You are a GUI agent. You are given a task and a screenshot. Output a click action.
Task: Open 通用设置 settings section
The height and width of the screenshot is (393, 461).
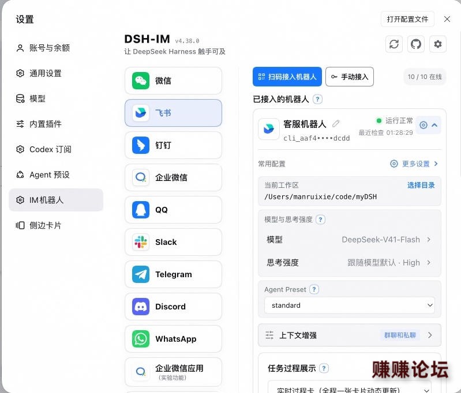click(56, 73)
